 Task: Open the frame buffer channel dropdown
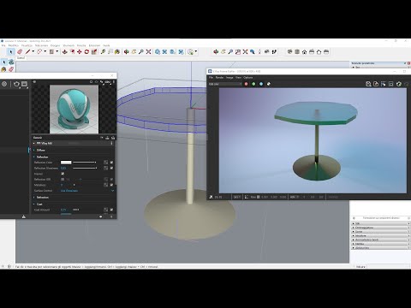[x=225, y=84]
